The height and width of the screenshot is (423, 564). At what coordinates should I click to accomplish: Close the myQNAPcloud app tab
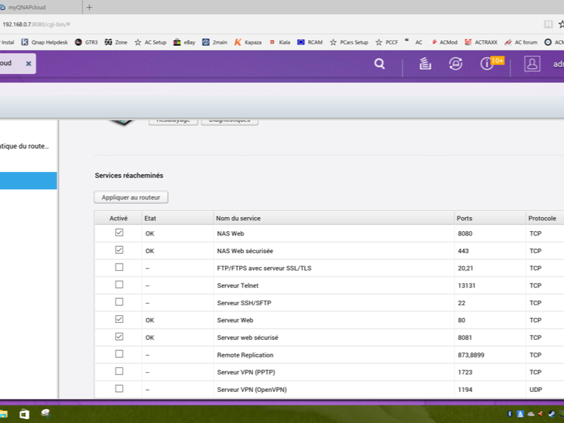(x=28, y=63)
